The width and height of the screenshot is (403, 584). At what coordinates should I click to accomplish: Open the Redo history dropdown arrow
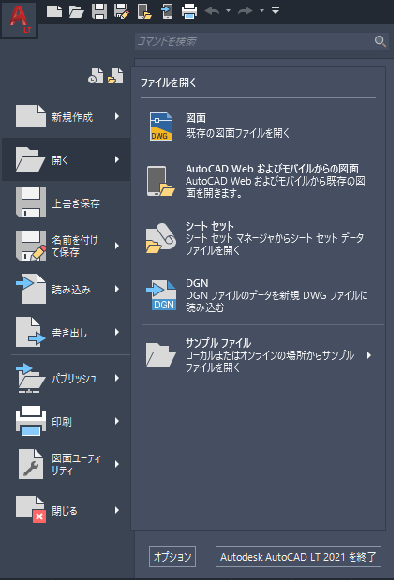[261, 11]
